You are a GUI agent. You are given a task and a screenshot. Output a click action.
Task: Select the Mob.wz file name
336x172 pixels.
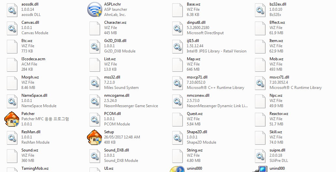pyautogui.click(x=276, y=59)
